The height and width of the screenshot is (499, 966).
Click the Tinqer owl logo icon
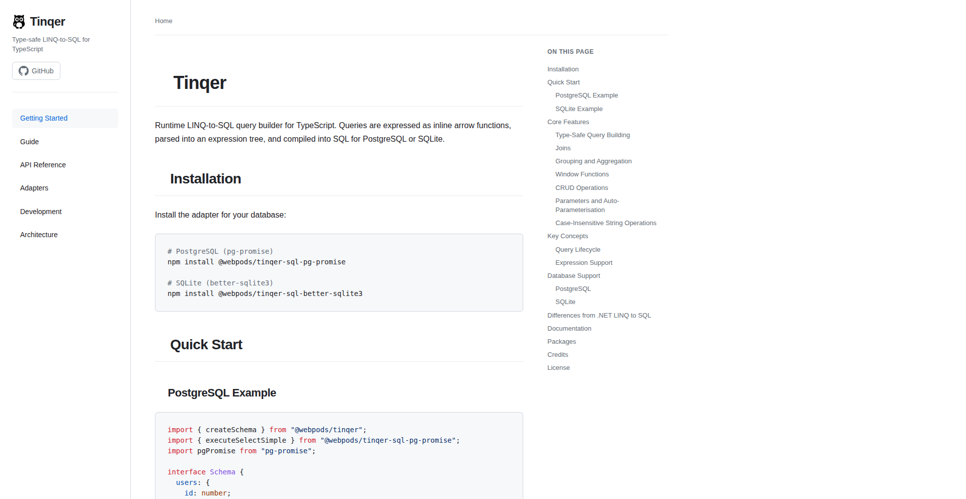[x=19, y=22]
